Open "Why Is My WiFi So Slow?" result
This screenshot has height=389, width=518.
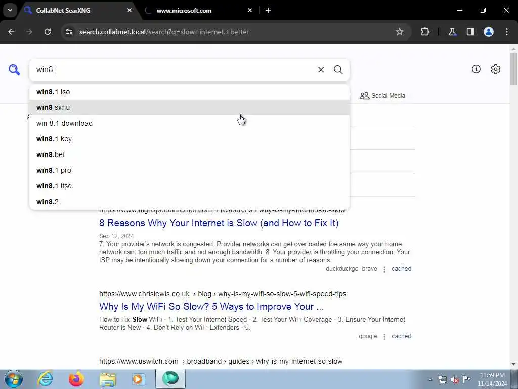[x=211, y=306]
